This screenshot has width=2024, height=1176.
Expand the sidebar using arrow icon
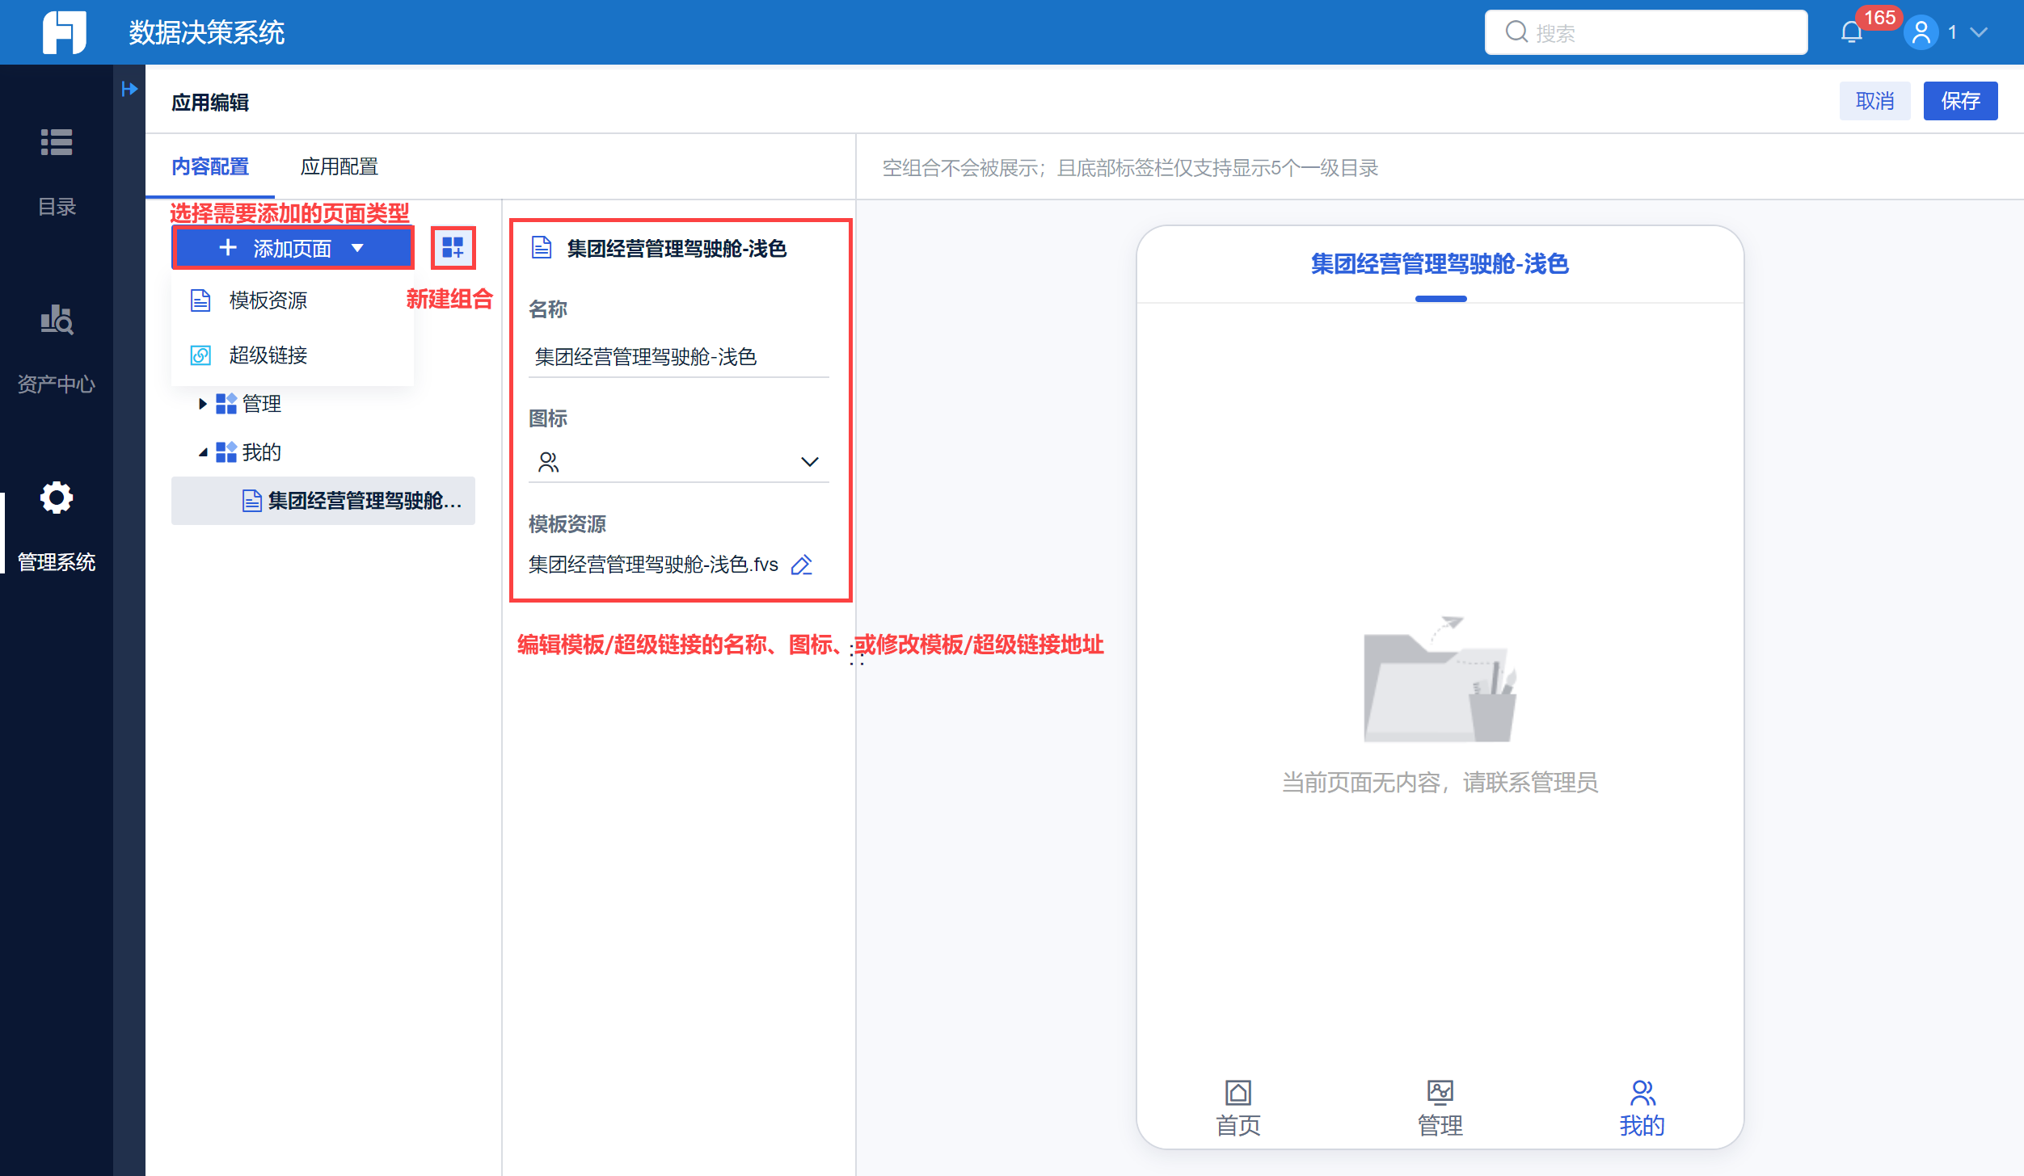point(129,89)
